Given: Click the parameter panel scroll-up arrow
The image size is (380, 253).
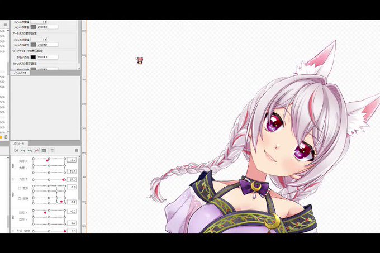Looking at the screenshot, I should click(79, 157).
